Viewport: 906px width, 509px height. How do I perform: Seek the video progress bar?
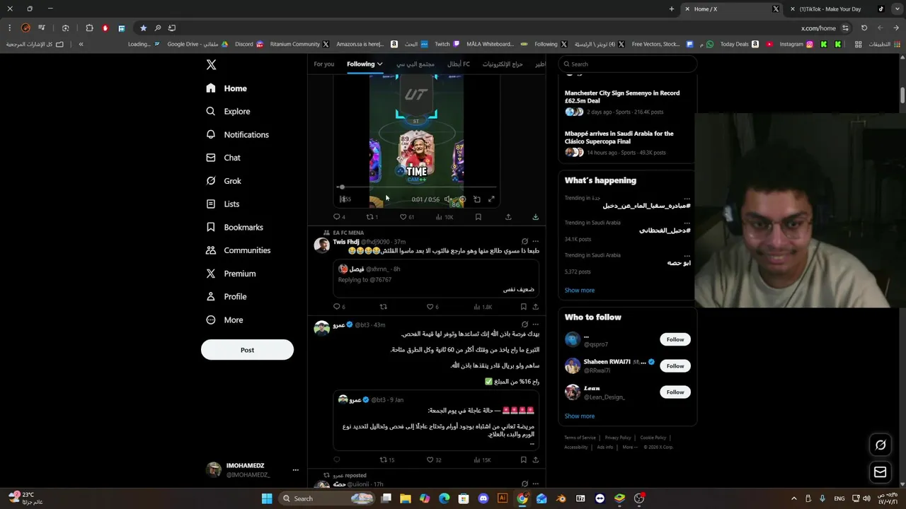415,187
